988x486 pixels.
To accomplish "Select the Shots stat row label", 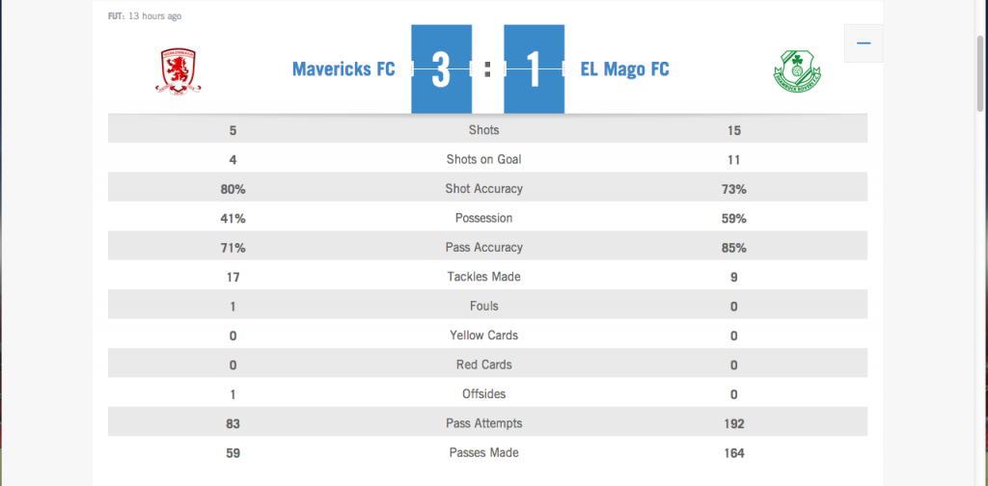I will tap(483, 130).
